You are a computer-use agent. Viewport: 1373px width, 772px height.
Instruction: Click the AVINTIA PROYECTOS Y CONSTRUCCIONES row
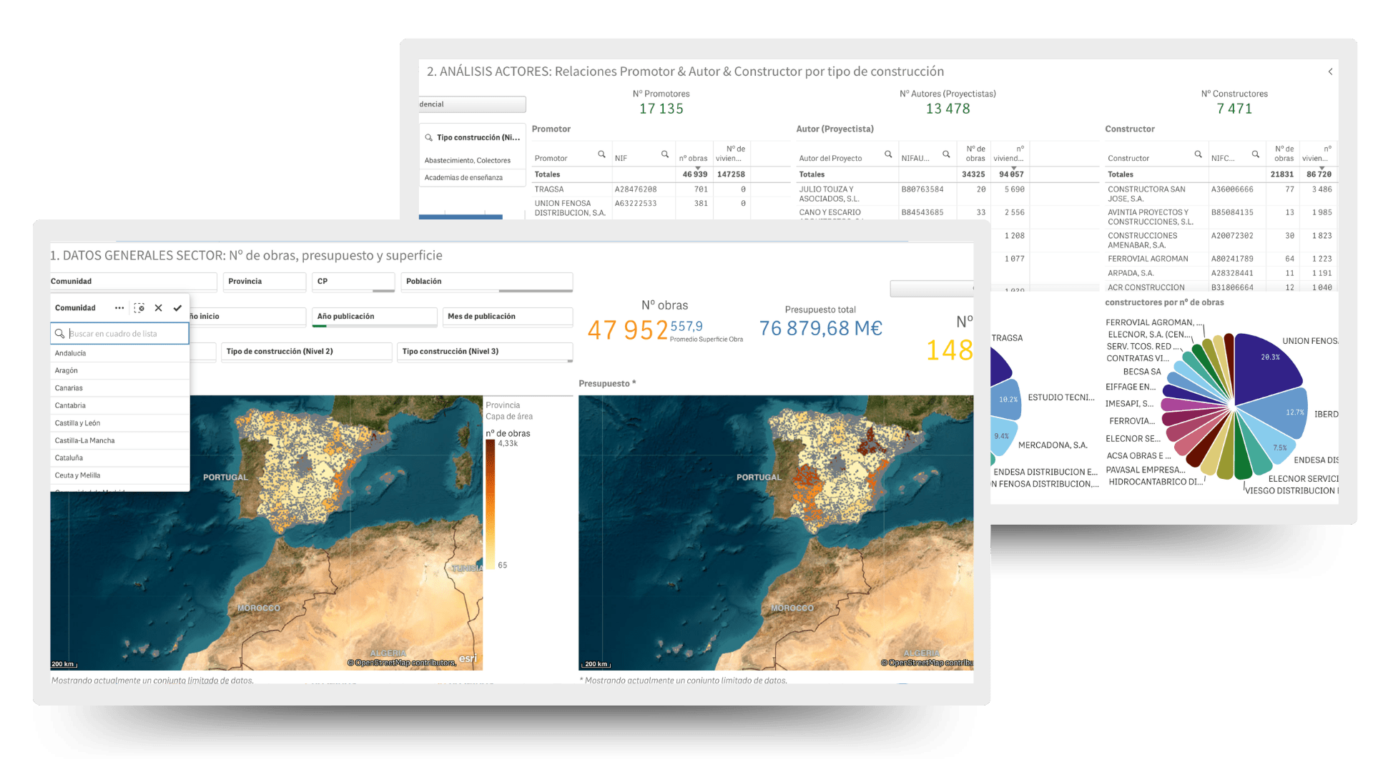[x=1221, y=217]
